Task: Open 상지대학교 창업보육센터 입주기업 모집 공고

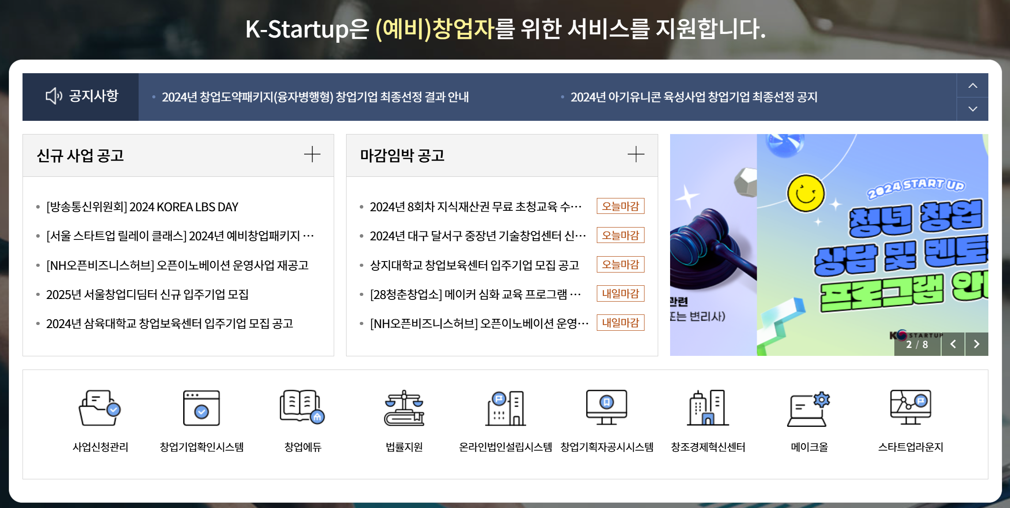Action: click(x=474, y=265)
